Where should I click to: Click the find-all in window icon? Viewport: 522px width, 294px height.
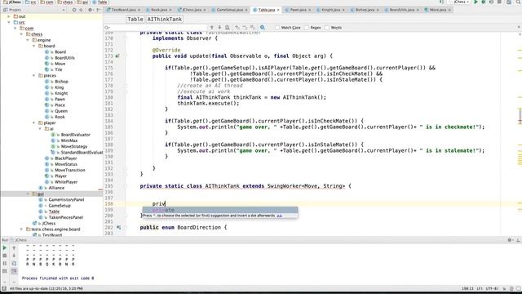point(228,27)
